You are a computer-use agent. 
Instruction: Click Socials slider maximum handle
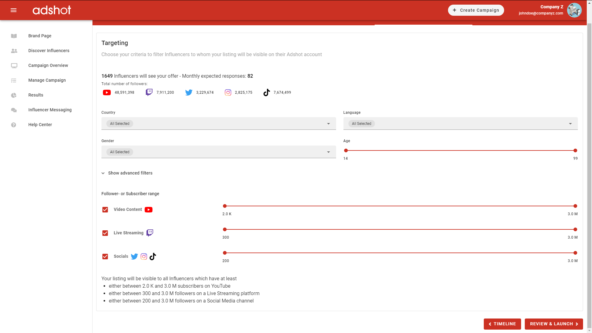pos(575,253)
